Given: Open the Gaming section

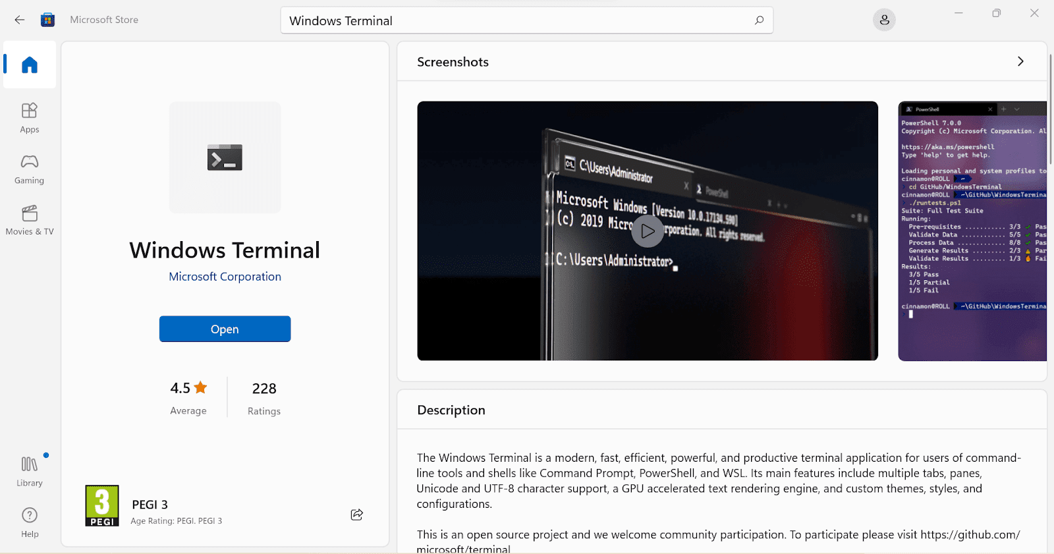Looking at the screenshot, I should pos(30,169).
